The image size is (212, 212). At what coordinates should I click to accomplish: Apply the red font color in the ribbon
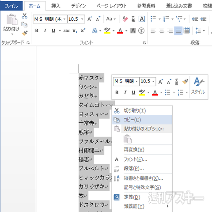tap(120, 30)
